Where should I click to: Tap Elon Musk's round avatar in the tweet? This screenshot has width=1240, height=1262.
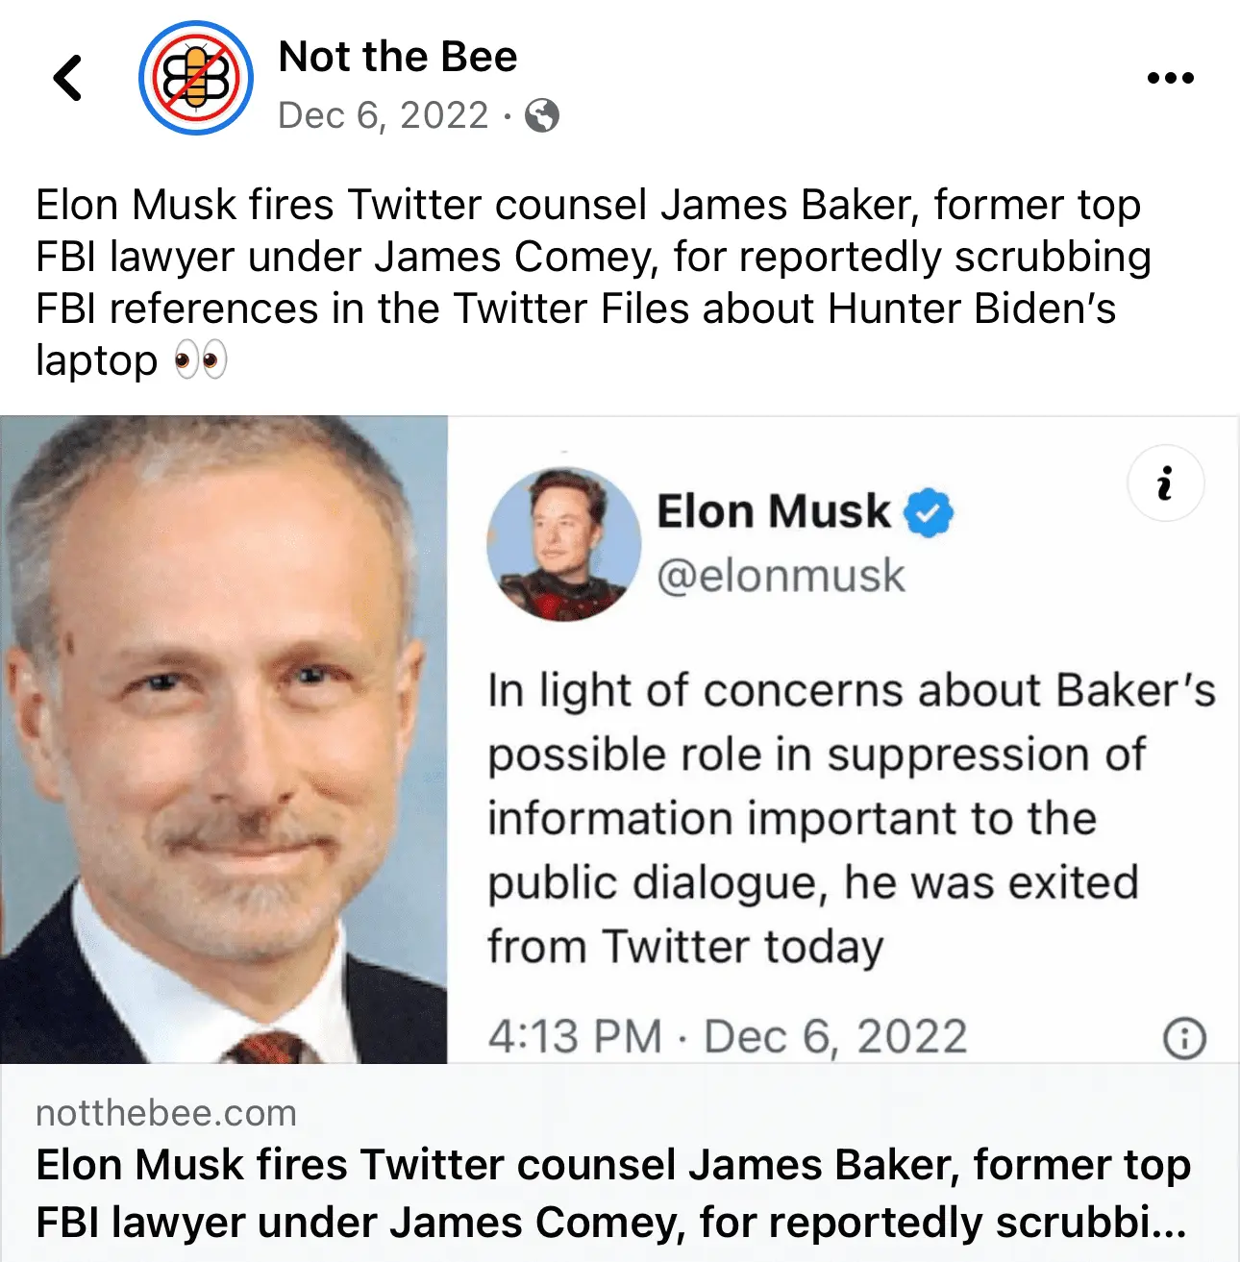click(x=564, y=544)
